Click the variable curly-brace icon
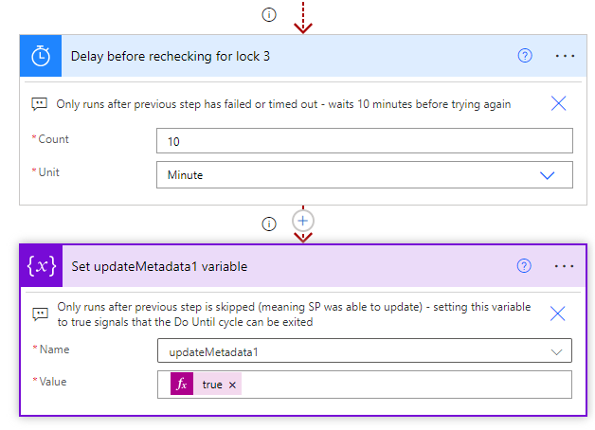 (x=42, y=266)
